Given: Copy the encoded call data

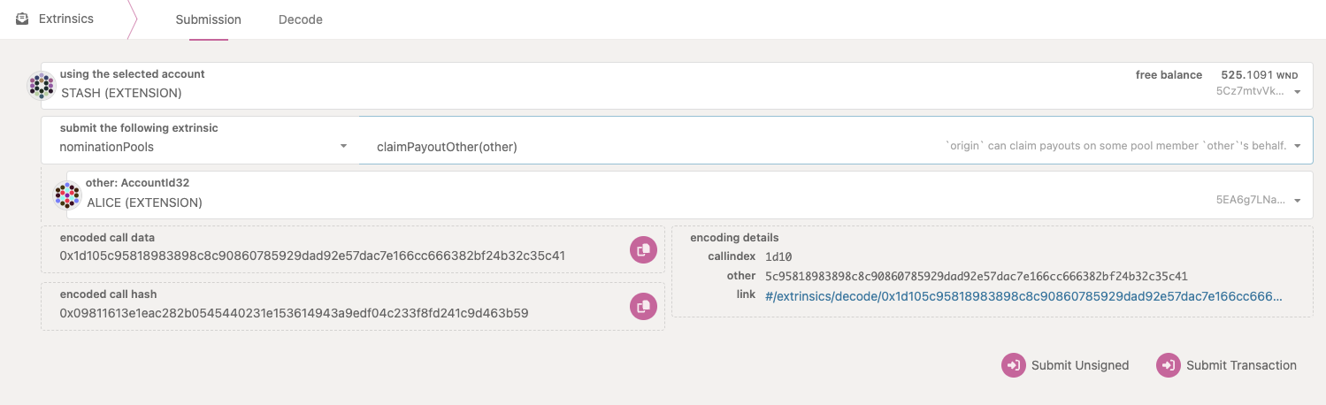Looking at the screenshot, I should [x=643, y=250].
